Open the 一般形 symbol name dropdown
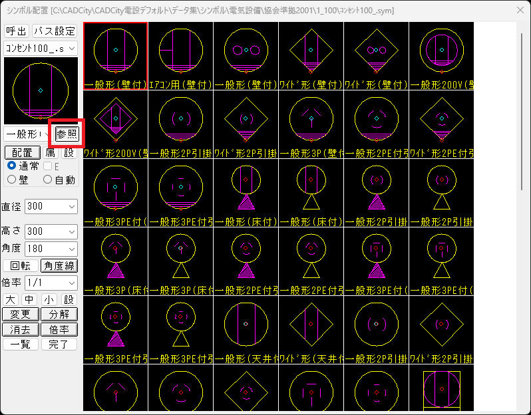Image resolution: width=531 pixels, height=415 pixels. pos(28,134)
